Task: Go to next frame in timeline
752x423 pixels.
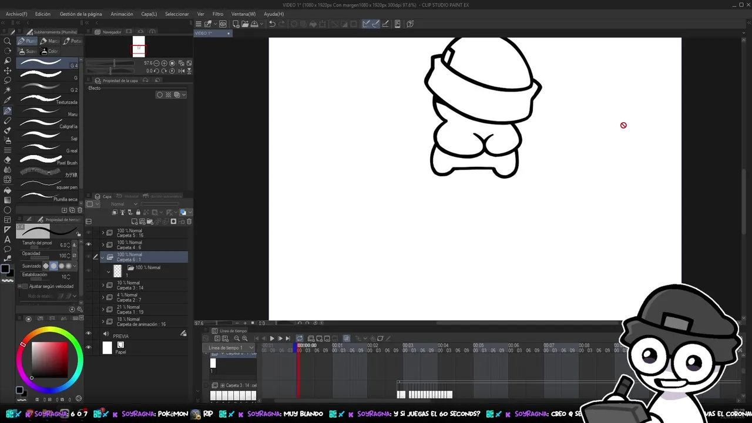Action: point(280,338)
